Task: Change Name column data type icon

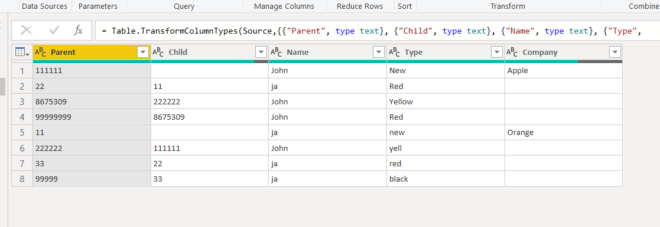Action: click(x=276, y=52)
